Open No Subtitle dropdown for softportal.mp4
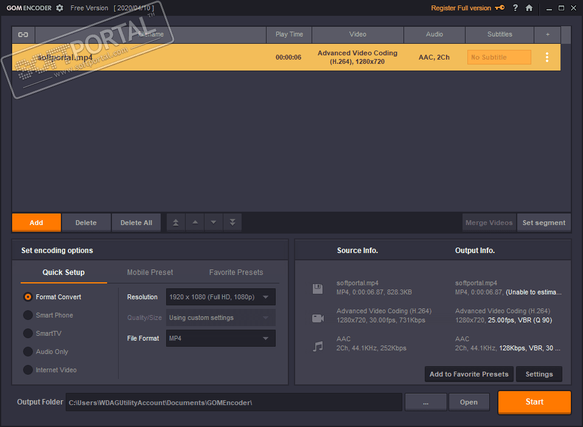 click(x=499, y=57)
